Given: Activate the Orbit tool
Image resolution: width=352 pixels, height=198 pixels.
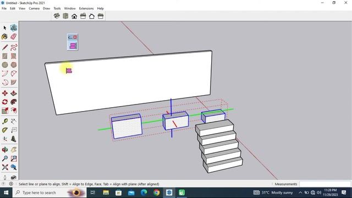Looking at the screenshot, I should click(x=5, y=150).
